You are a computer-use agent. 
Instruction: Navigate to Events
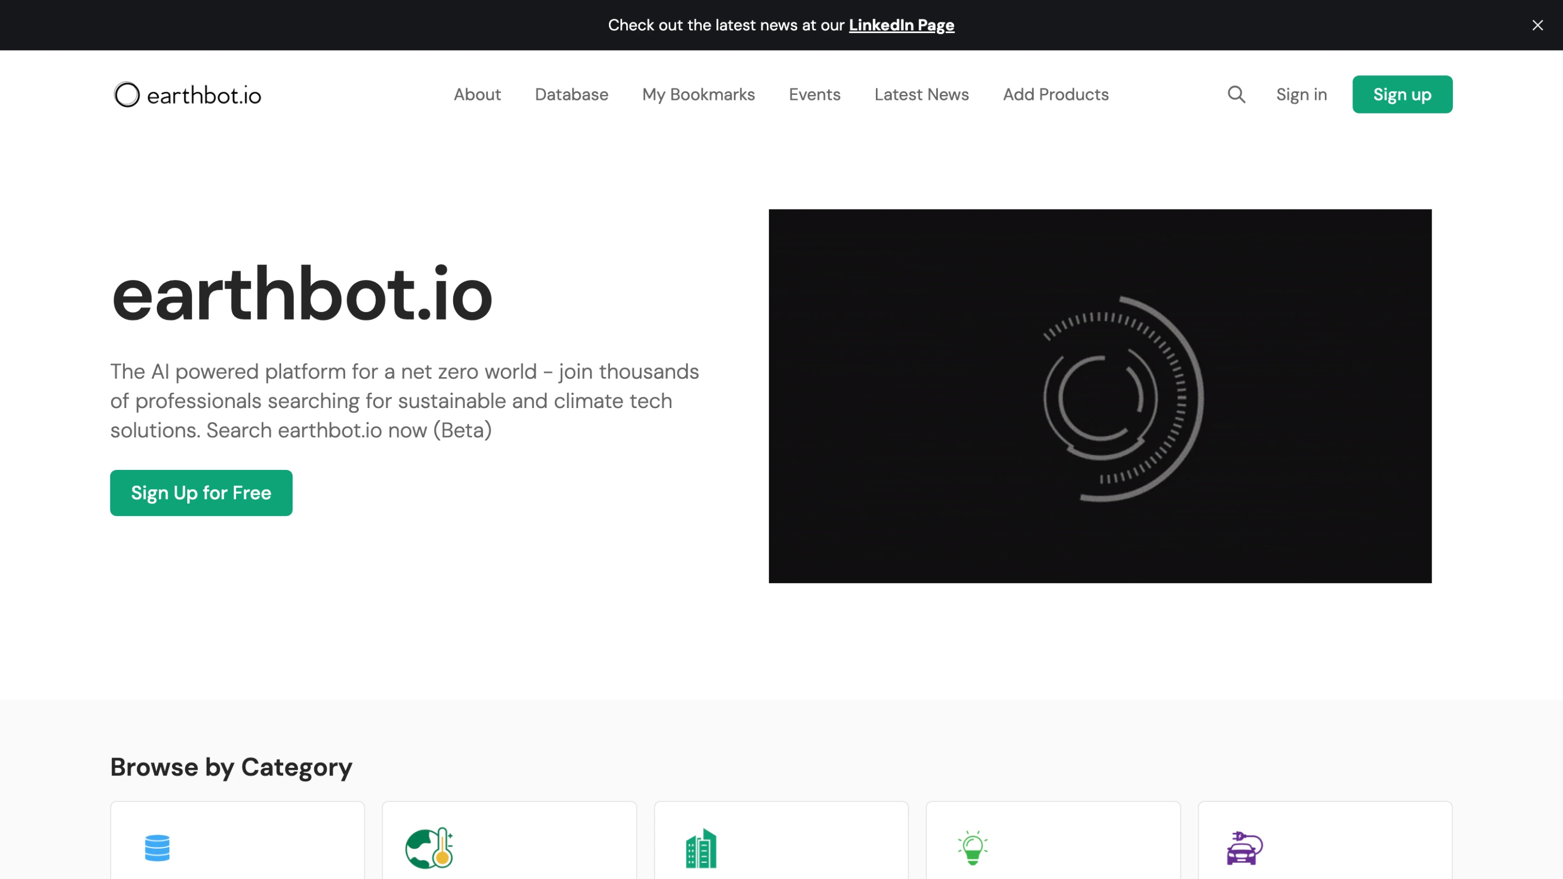tap(814, 94)
